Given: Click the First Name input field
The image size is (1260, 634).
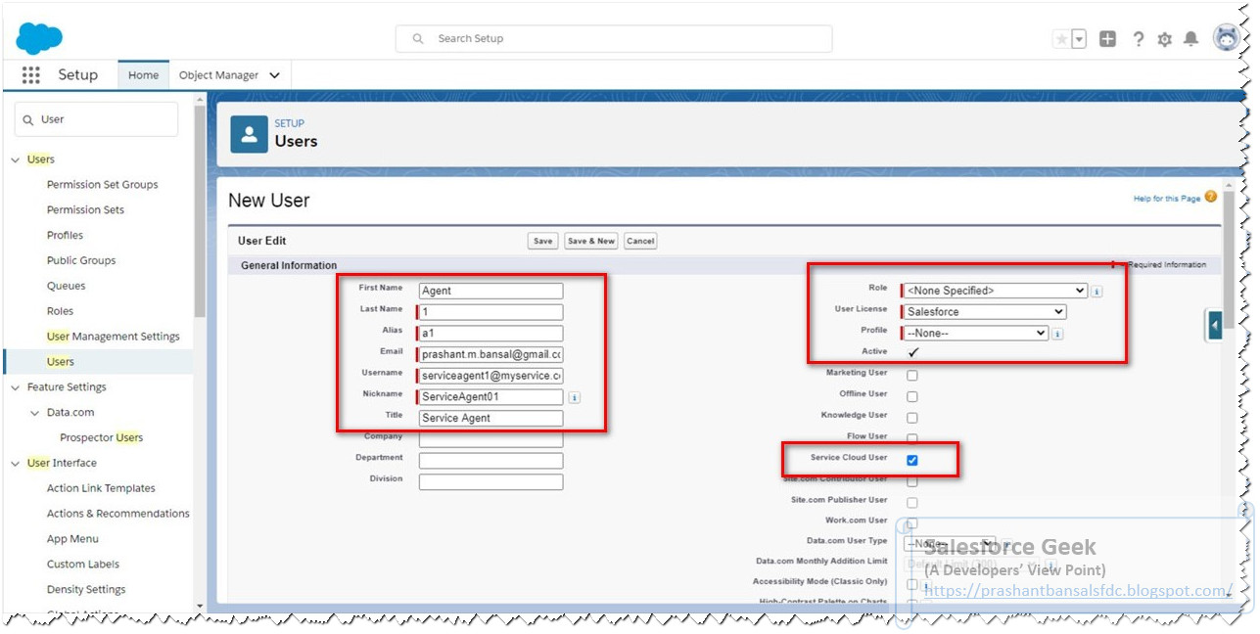Looking at the screenshot, I should tap(491, 291).
